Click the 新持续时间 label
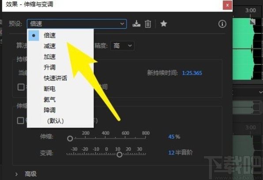263x180 pixels. [162, 73]
